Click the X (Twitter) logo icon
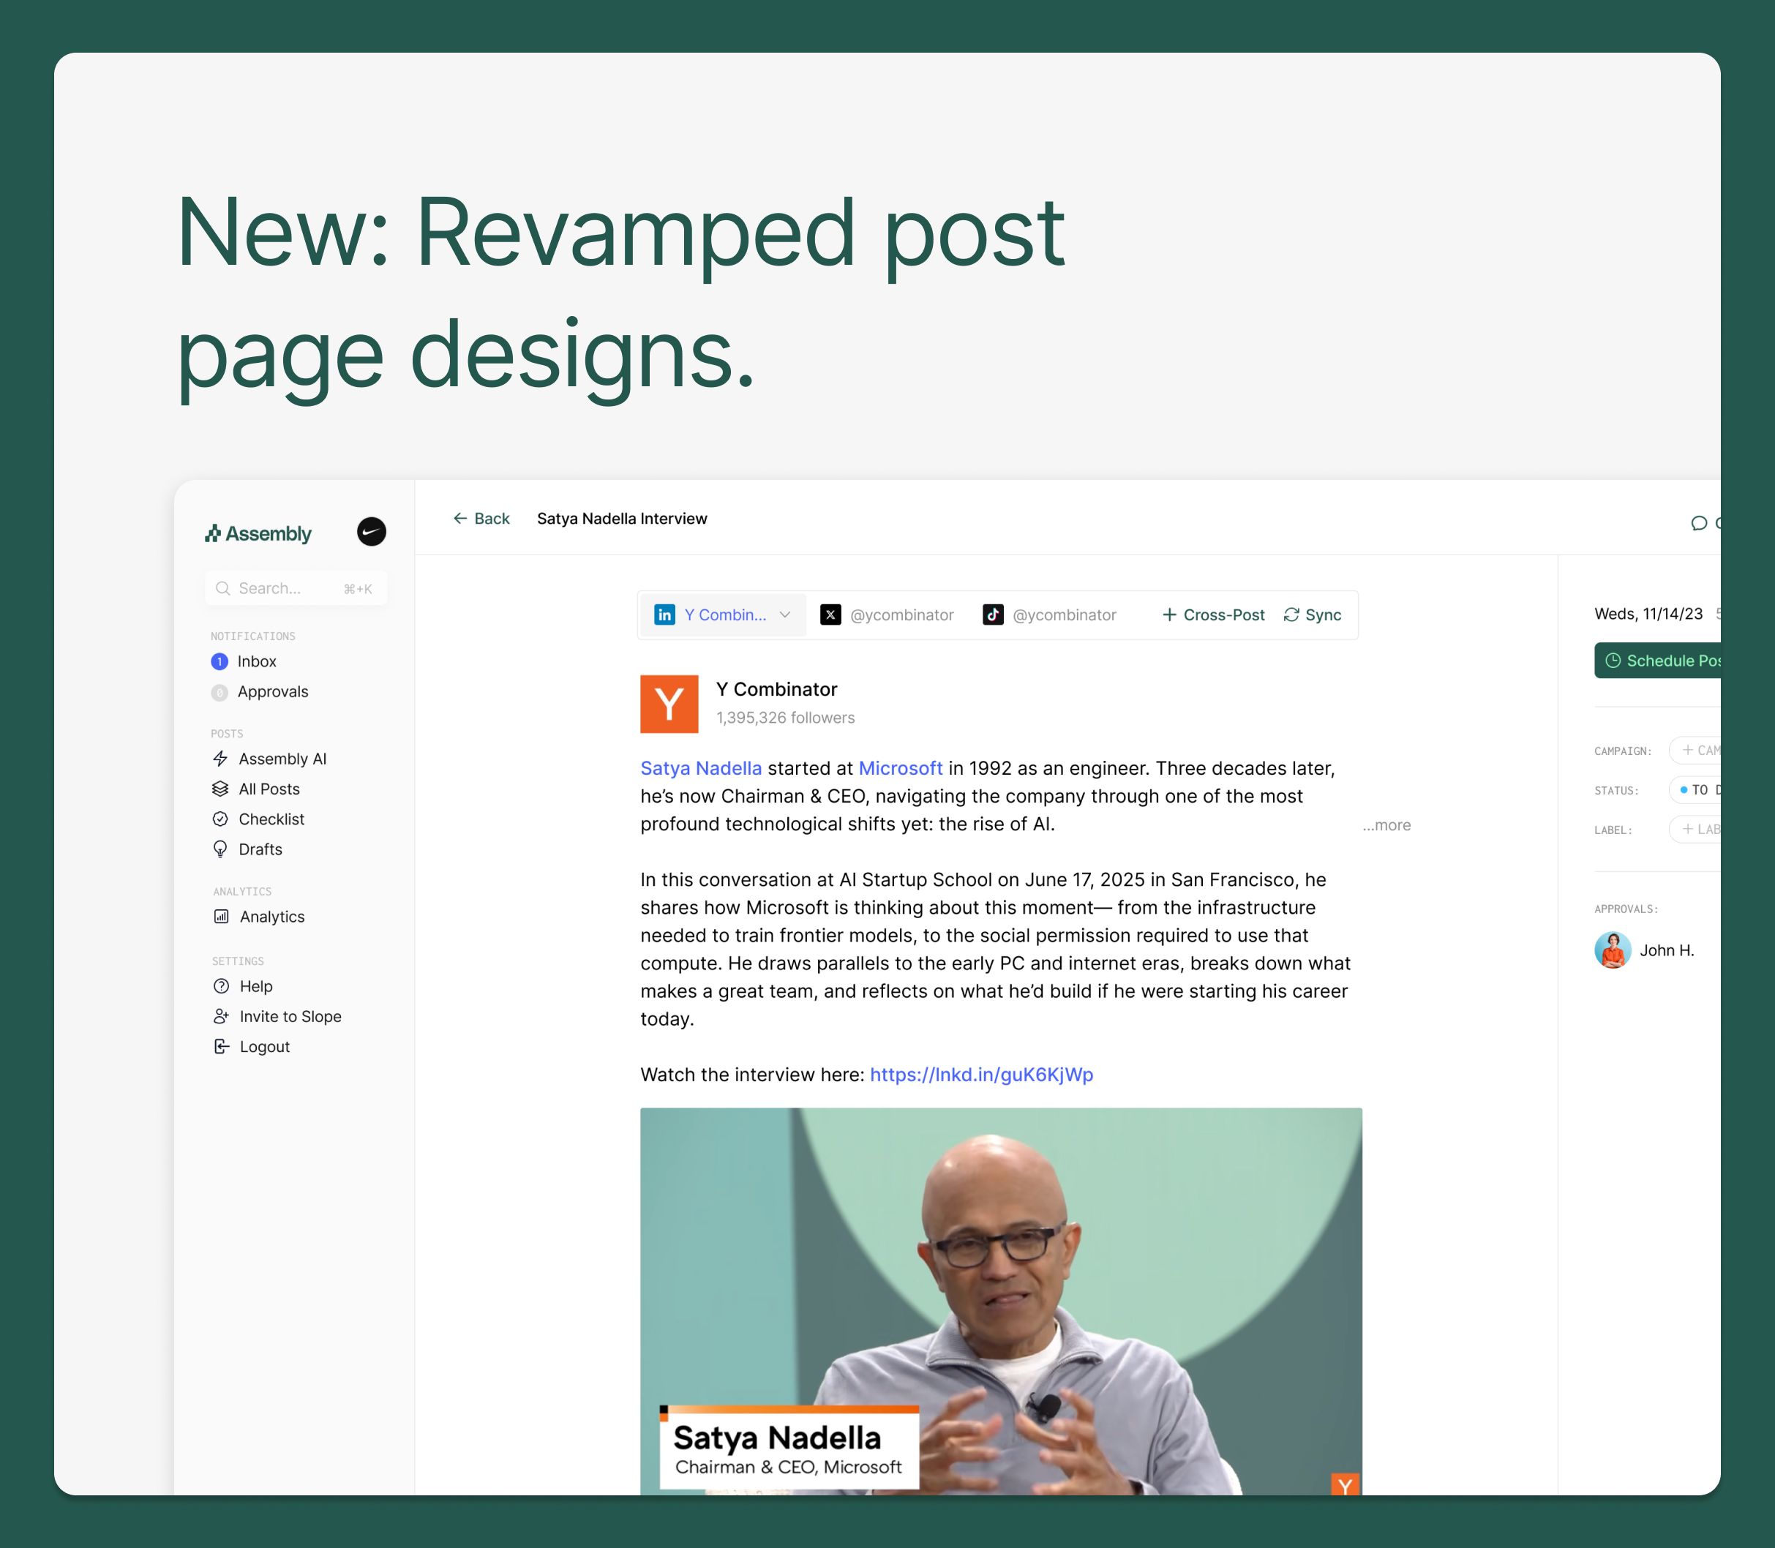The width and height of the screenshot is (1775, 1548). pyautogui.click(x=830, y=615)
